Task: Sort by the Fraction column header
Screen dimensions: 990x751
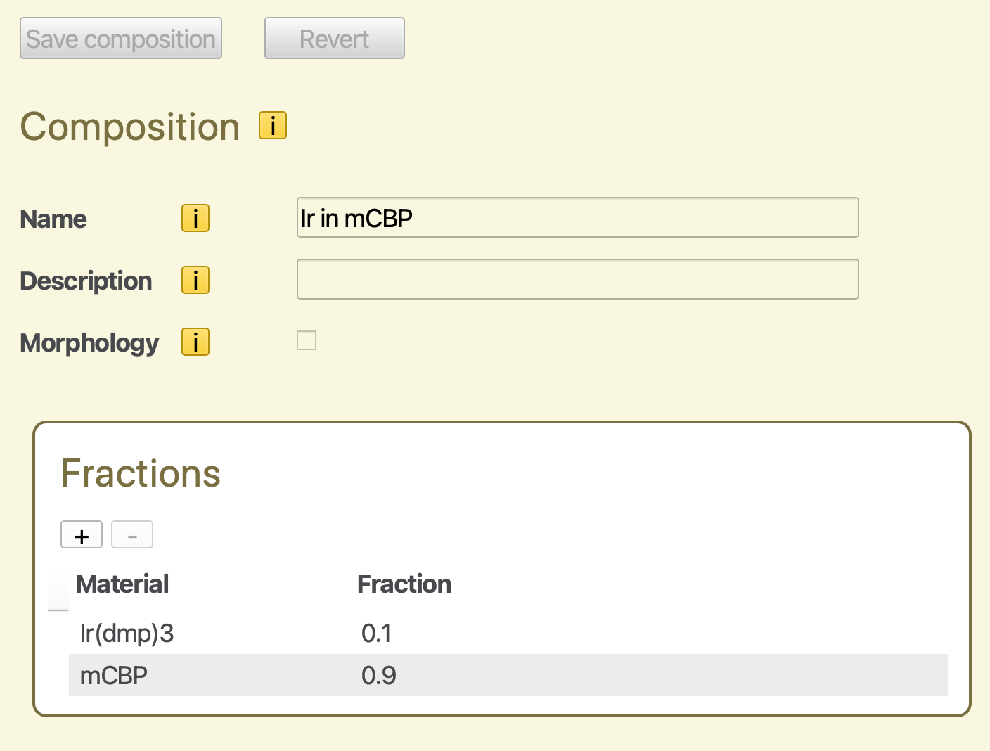Action: (404, 584)
